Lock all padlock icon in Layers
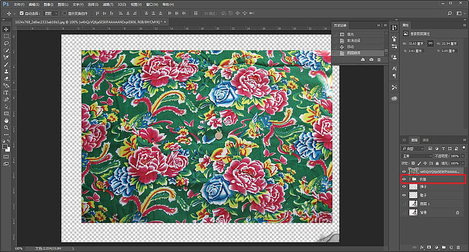The image size is (469, 252). click(x=437, y=164)
